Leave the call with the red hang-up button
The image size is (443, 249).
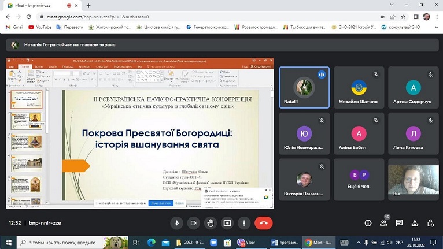coord(263,223)
